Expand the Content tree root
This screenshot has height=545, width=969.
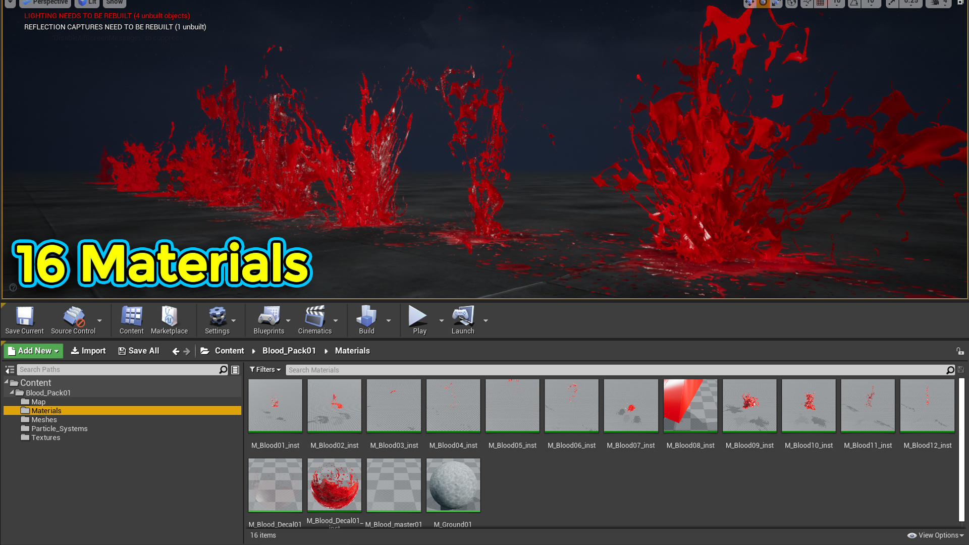pyautogui.click(x=6, y=383)
